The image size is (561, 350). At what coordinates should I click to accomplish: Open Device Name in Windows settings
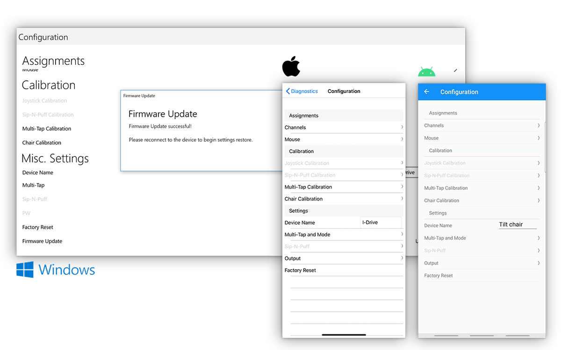(x=38, y=173)
